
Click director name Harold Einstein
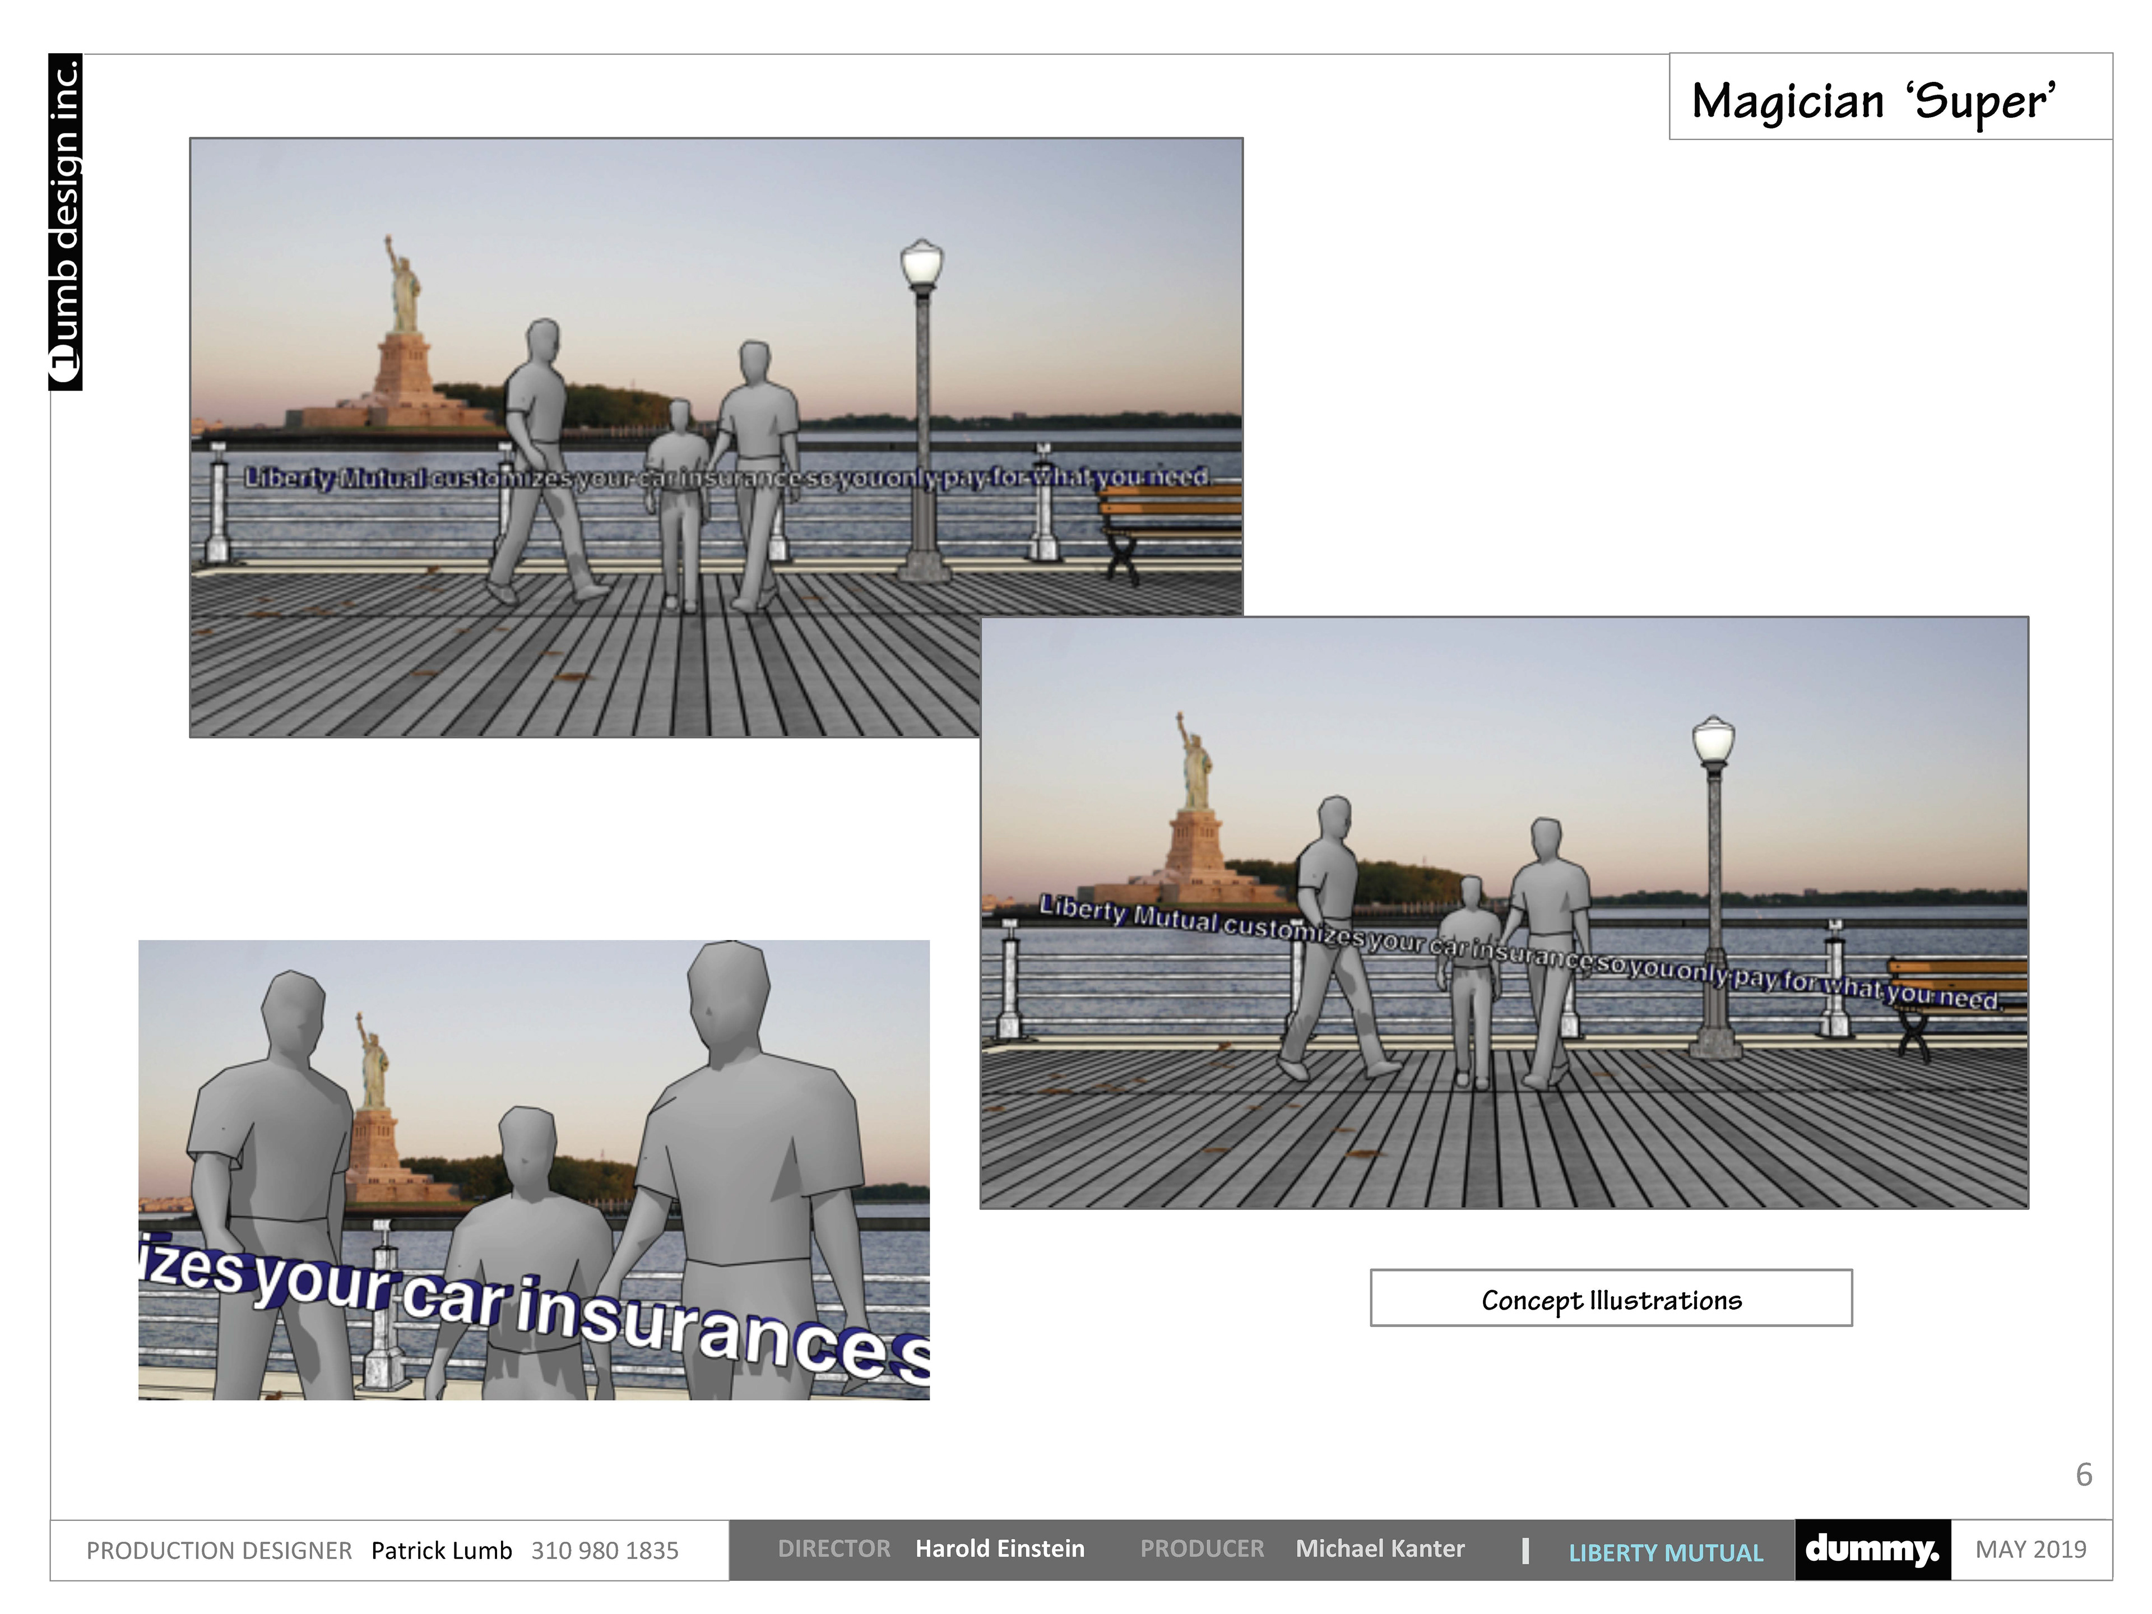[x=999, y=1549]
